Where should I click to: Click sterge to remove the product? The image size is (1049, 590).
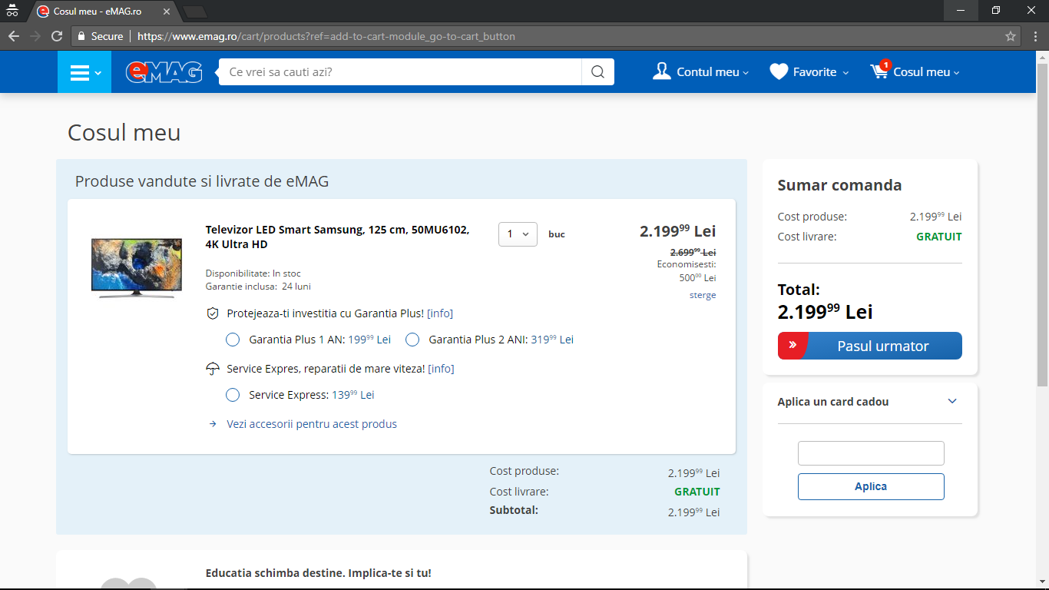pos(703,295)
